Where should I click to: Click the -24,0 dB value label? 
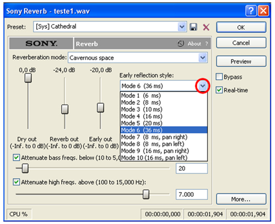pyautogui.click(x=64, y=70)
